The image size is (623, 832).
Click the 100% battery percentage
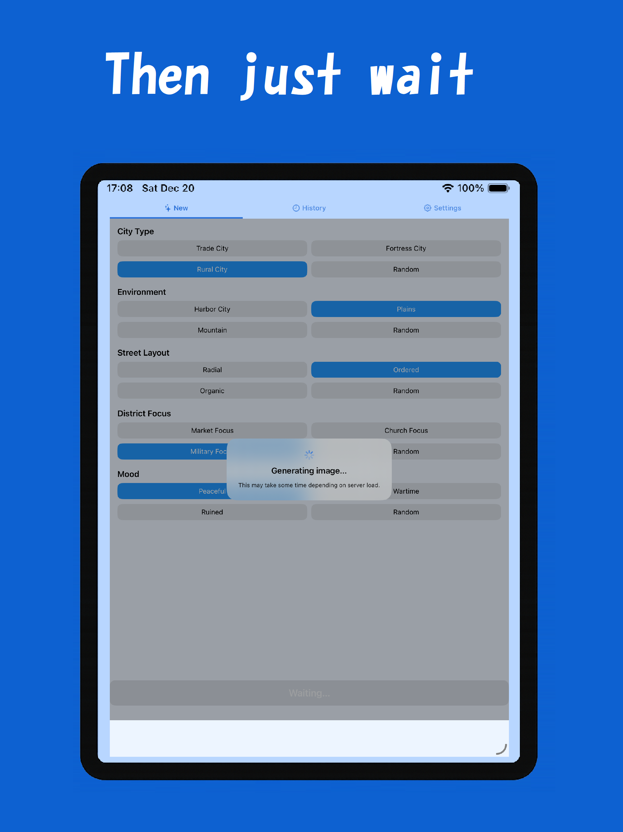coord(470,188)
